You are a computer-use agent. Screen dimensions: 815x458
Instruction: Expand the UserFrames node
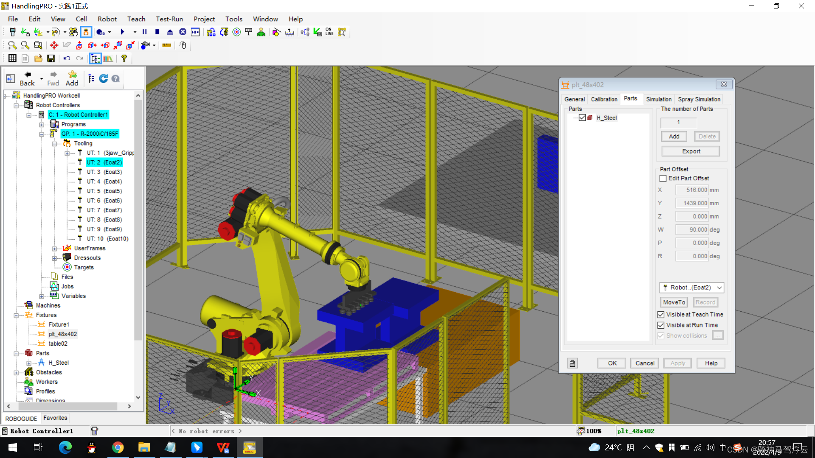point(54,249)
